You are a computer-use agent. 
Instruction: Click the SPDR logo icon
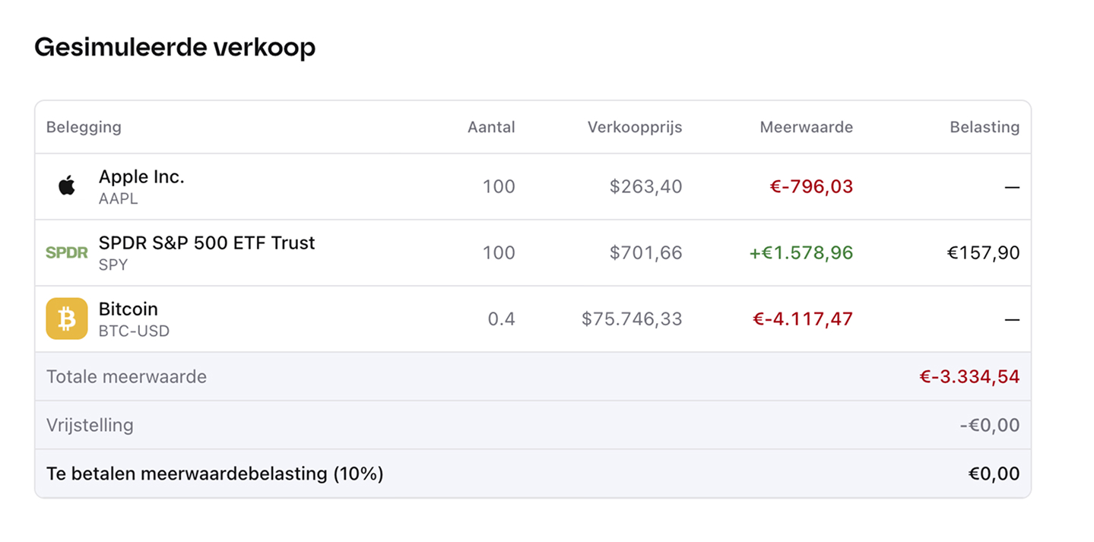(67, 253)
